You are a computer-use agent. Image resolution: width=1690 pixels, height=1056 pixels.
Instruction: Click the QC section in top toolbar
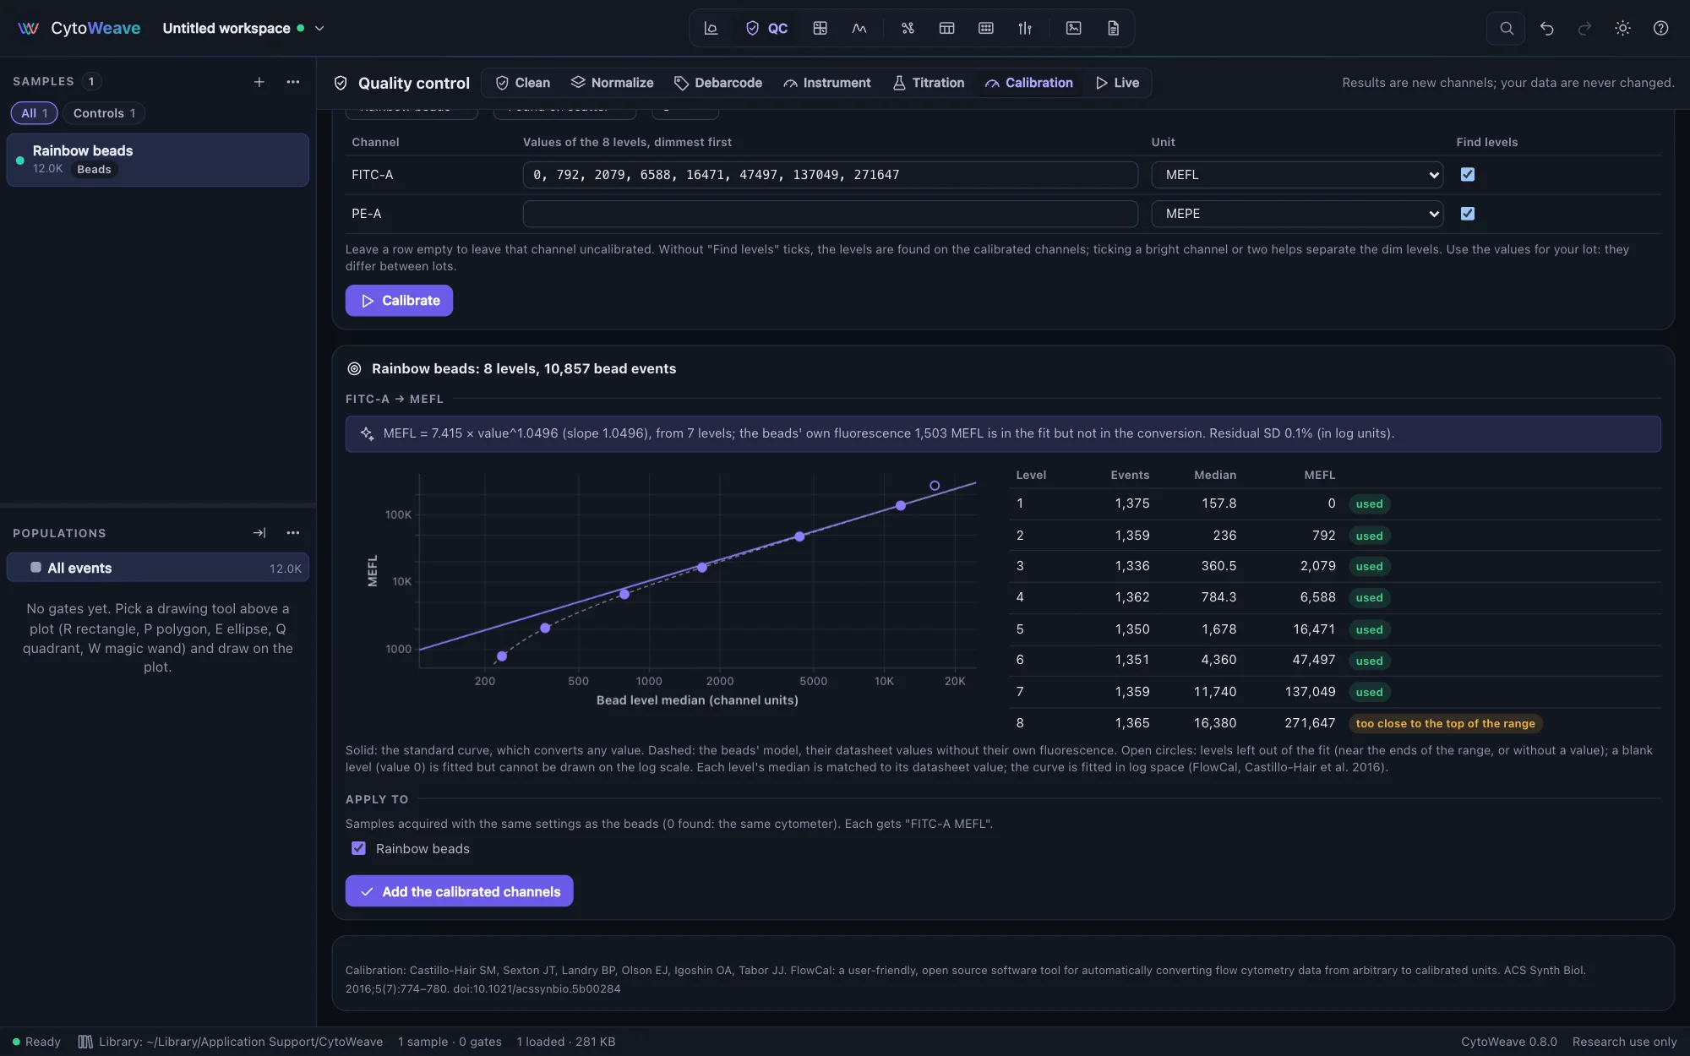pos(766,28)
